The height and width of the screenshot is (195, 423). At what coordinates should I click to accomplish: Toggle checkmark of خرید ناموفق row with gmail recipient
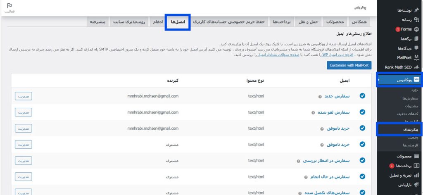pos(362,128)
